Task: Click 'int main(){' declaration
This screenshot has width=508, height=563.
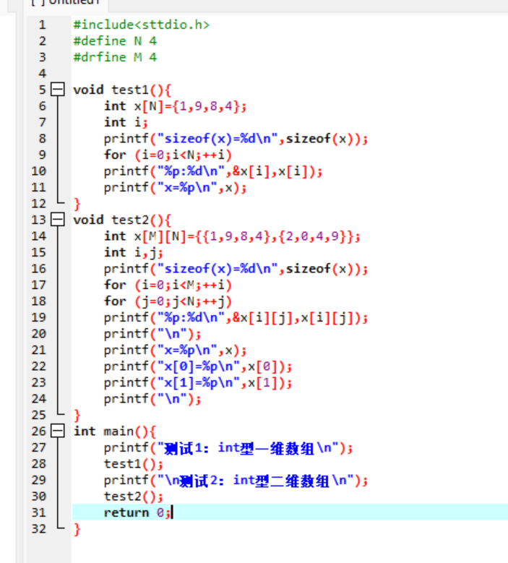Action: [114, 431]
